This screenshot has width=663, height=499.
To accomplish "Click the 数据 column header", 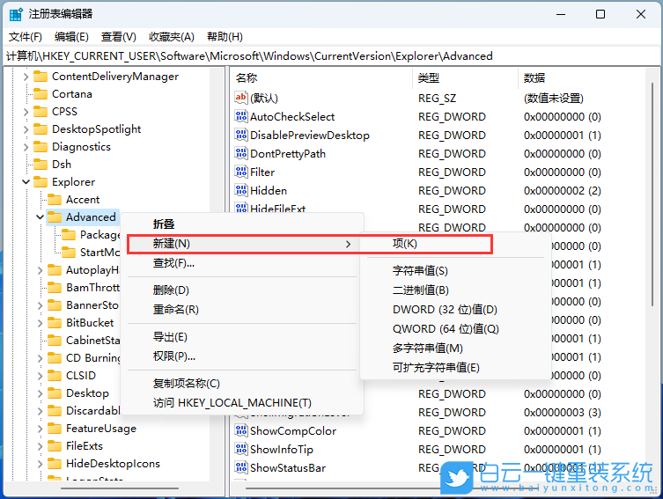I will tap(582, 78).
